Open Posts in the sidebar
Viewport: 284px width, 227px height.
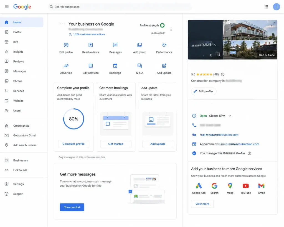(22, 32)
